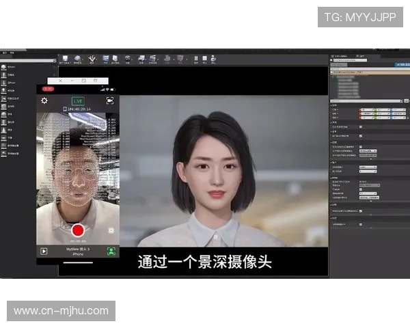
Task: Toggle the first checkbox below Transform rows
Action: (361, 127)
